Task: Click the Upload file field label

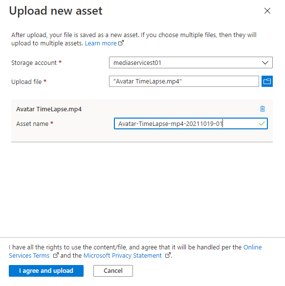Action: [x=26, y=82]
